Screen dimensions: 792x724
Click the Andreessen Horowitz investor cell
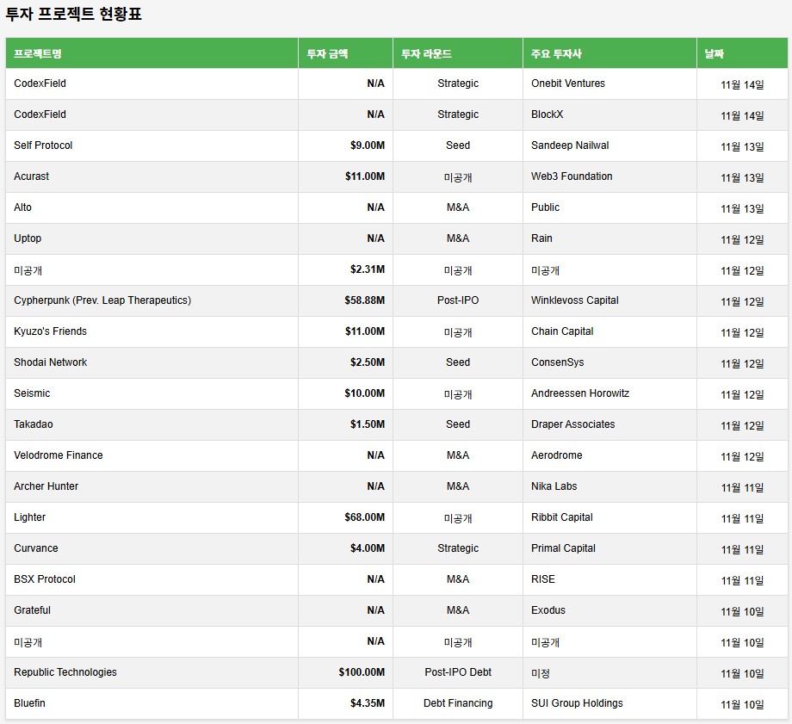coord(580,393)
